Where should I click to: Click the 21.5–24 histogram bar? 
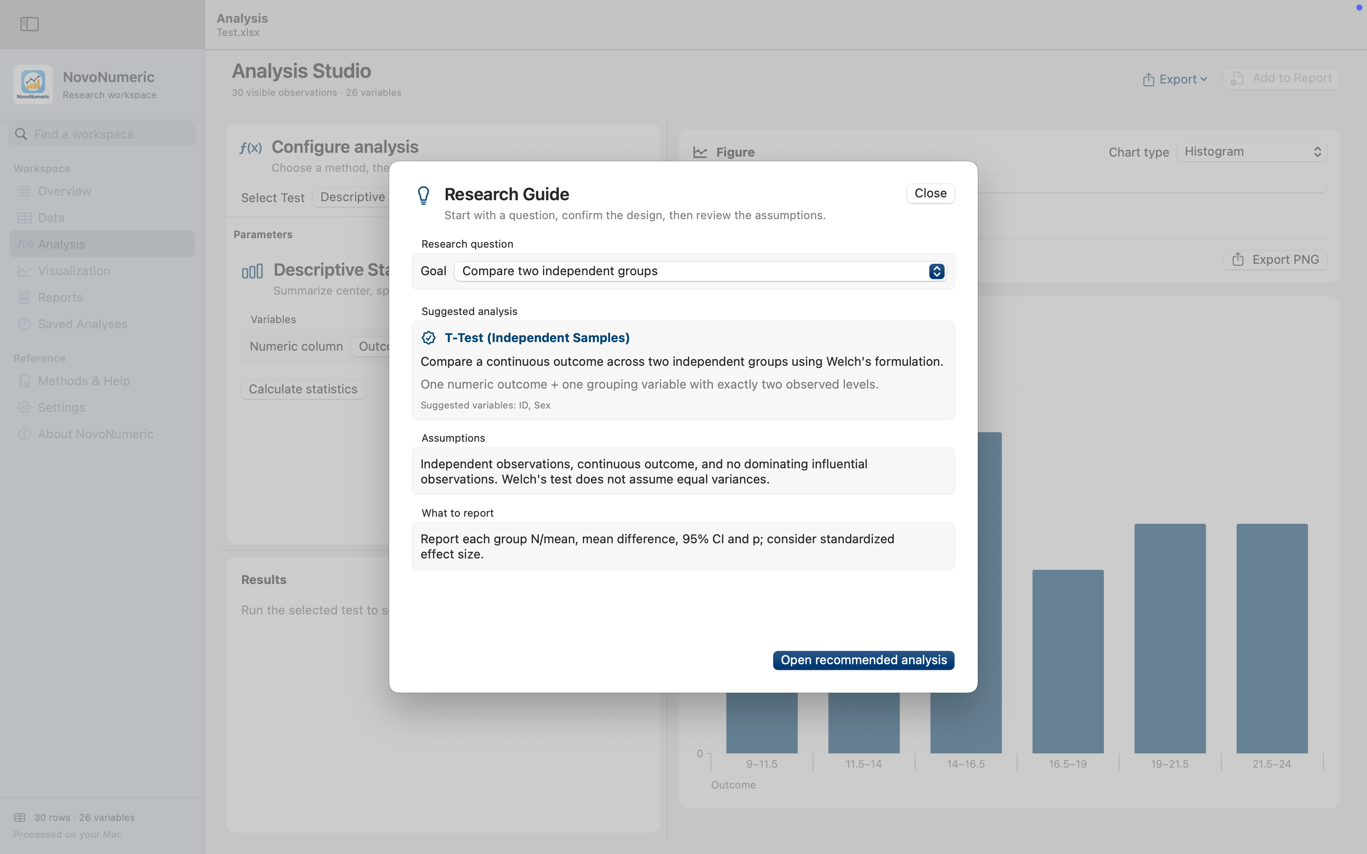tap(1272, 638)
